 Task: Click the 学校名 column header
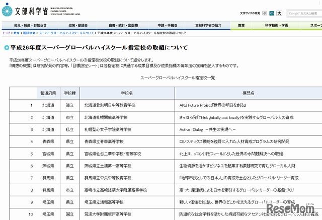(127, 93)
